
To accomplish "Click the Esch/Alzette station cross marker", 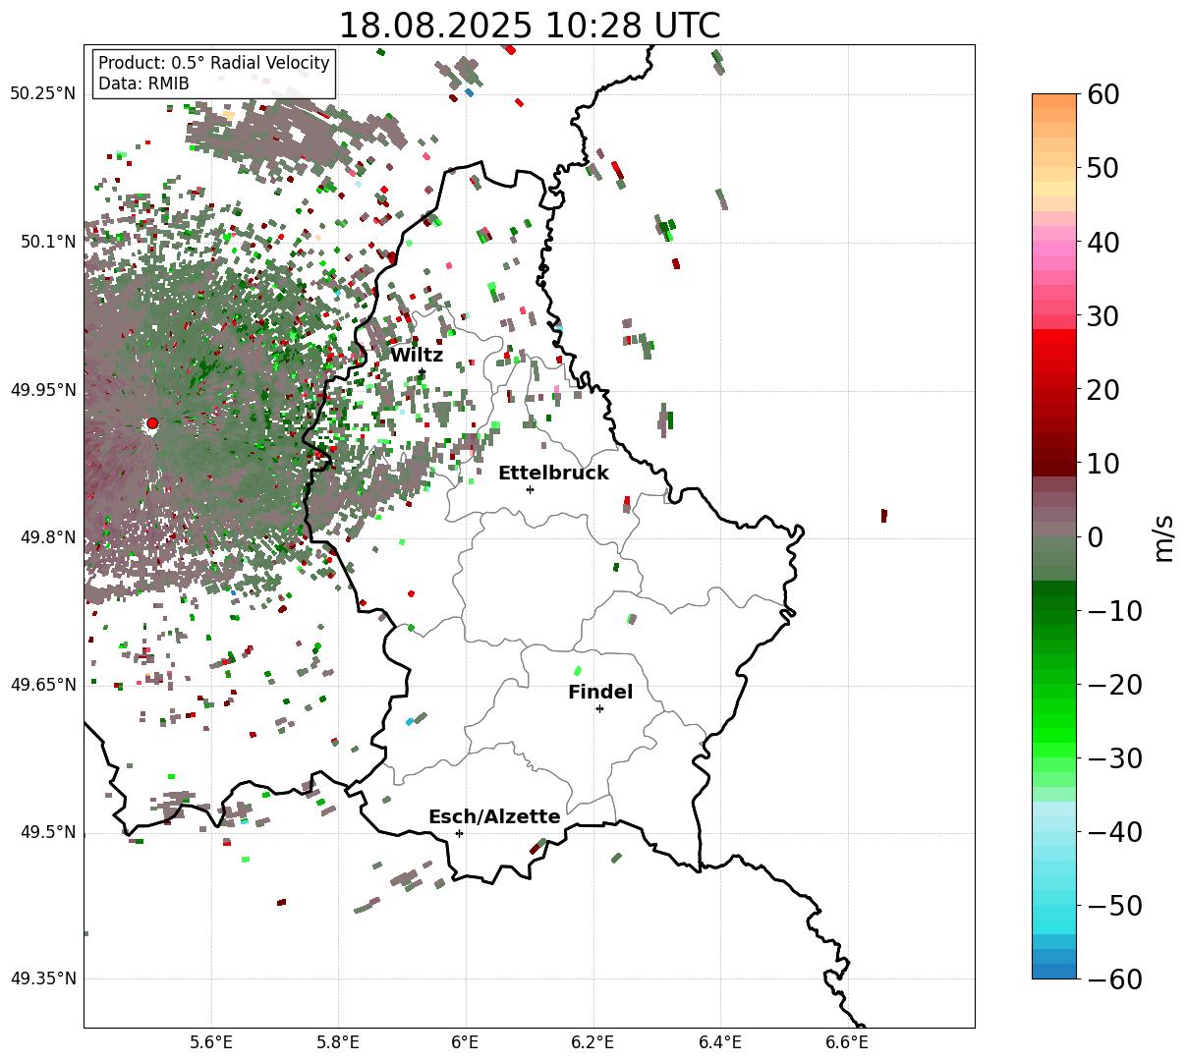I will pos(459,833).
